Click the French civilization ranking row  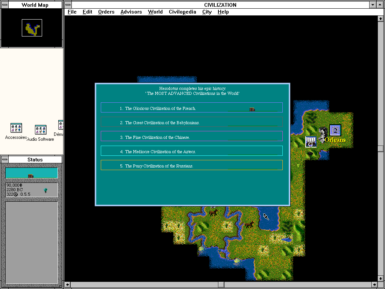[x=191, y=107]
